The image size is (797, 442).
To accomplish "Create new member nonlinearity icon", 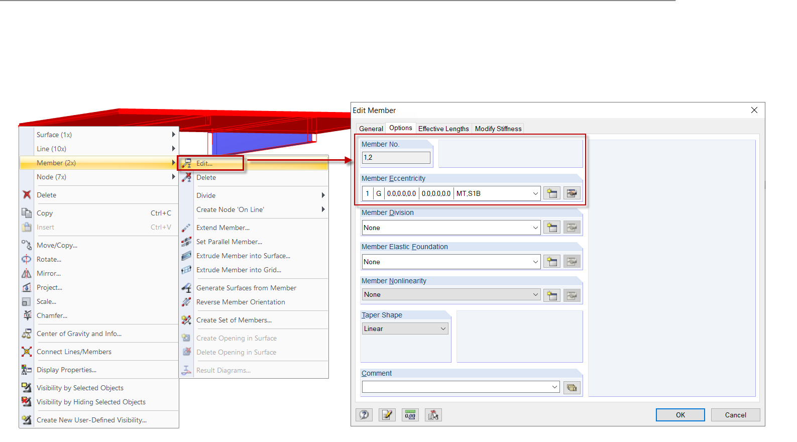I will click(x=552, y=295).
